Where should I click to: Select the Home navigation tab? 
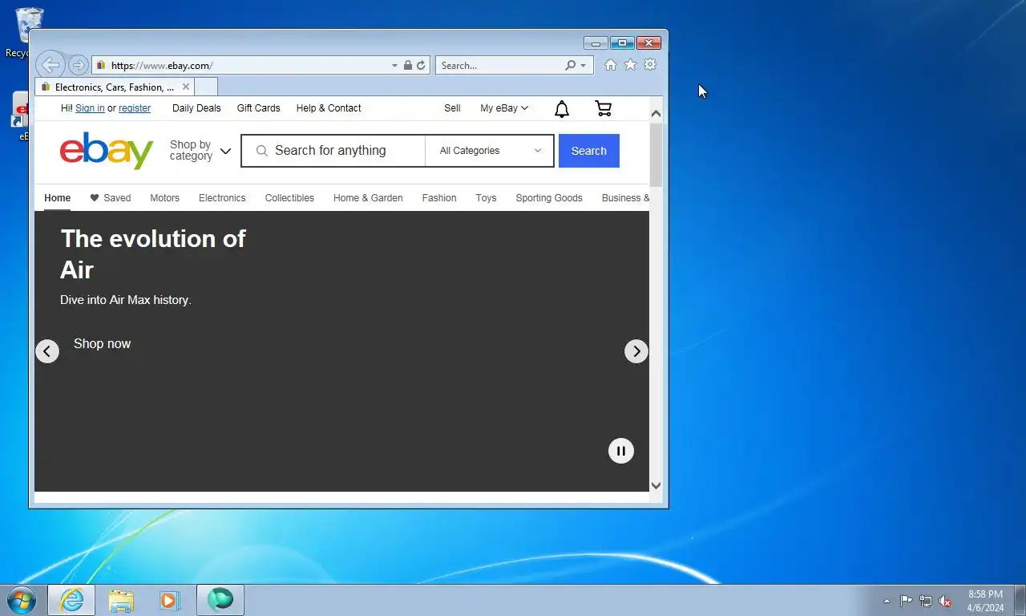[57, 198]
